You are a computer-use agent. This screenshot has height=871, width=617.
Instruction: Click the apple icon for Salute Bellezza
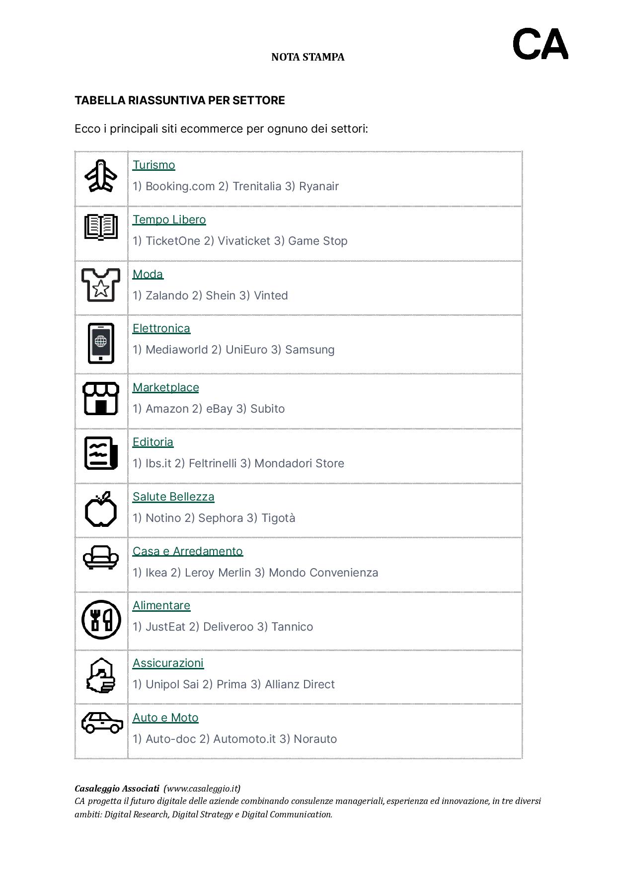(101, 509)
